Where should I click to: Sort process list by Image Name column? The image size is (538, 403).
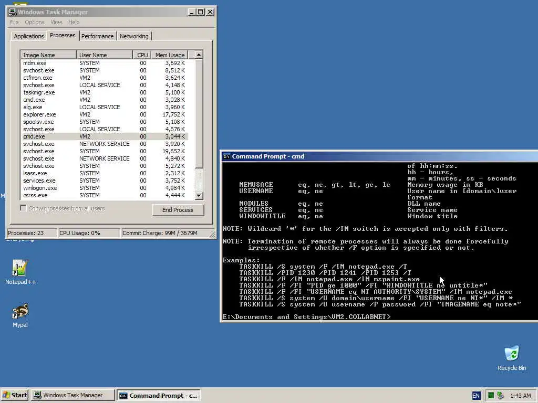pyautogui.click(x=48, y=55)
